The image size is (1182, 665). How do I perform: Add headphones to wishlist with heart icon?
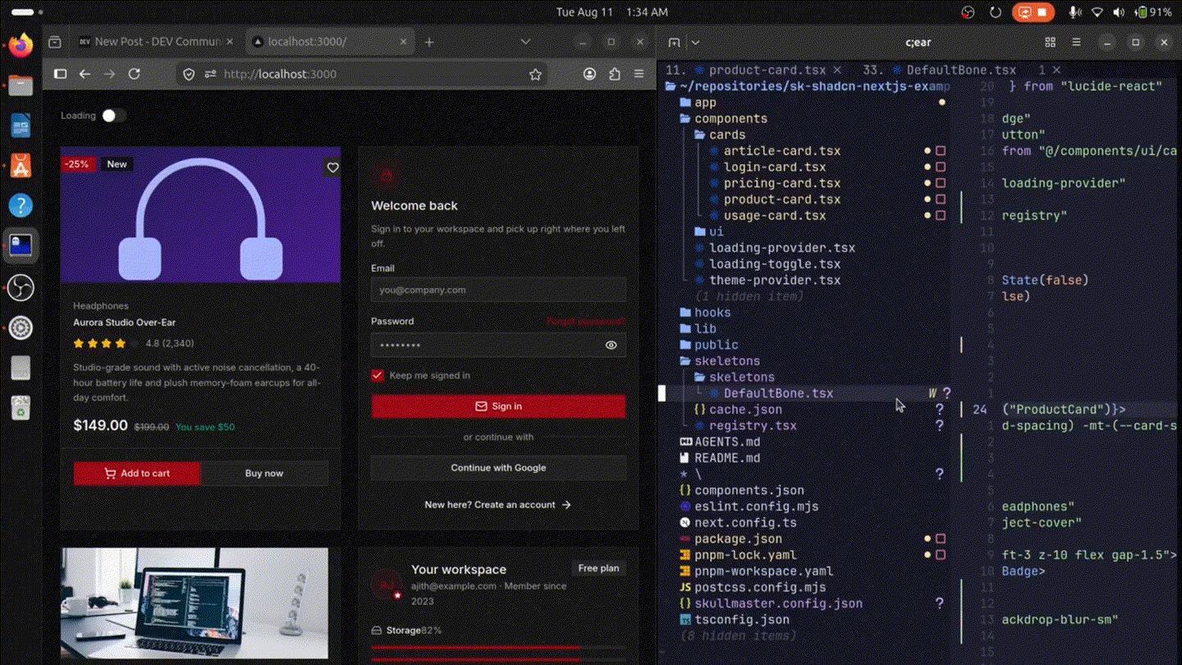click(x=332, y=167)
